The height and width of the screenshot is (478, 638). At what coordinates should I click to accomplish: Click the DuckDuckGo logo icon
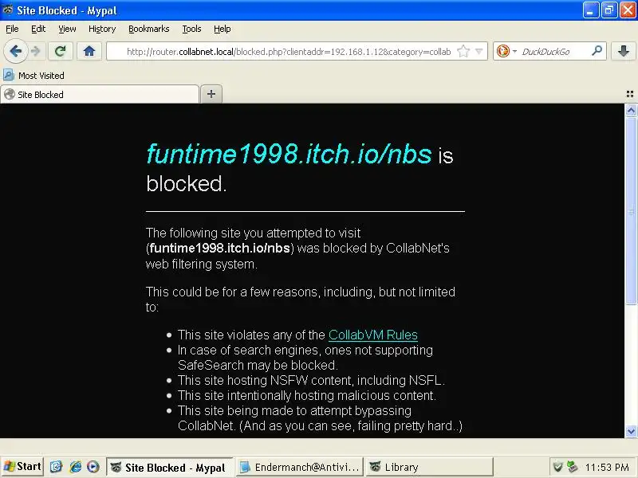[x=503, y=51]
